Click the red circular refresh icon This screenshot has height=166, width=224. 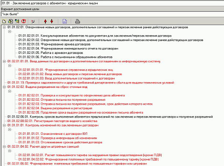tap(24, 21)
